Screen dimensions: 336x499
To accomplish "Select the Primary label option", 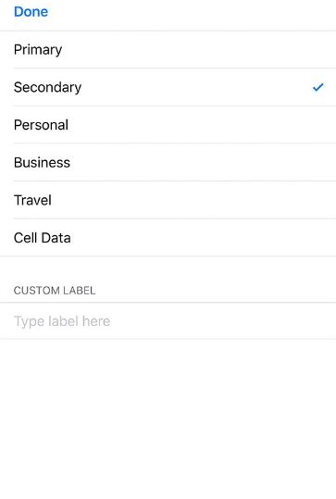I will (168, 50).
